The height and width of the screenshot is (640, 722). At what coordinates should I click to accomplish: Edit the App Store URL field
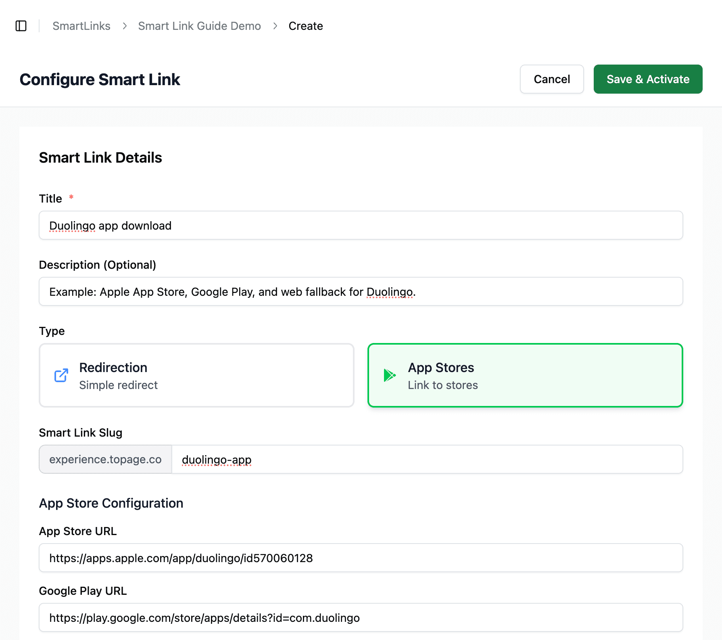[x=361, y=558]
